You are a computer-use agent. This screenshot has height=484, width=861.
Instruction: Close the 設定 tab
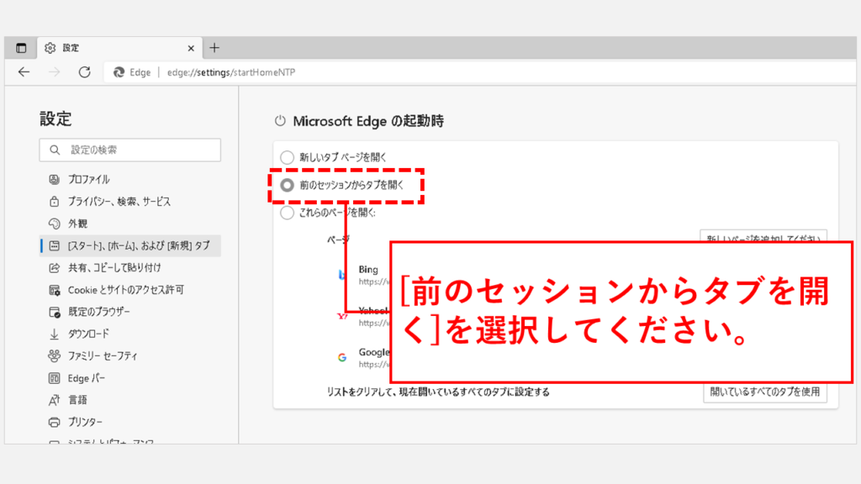(191, 48)
